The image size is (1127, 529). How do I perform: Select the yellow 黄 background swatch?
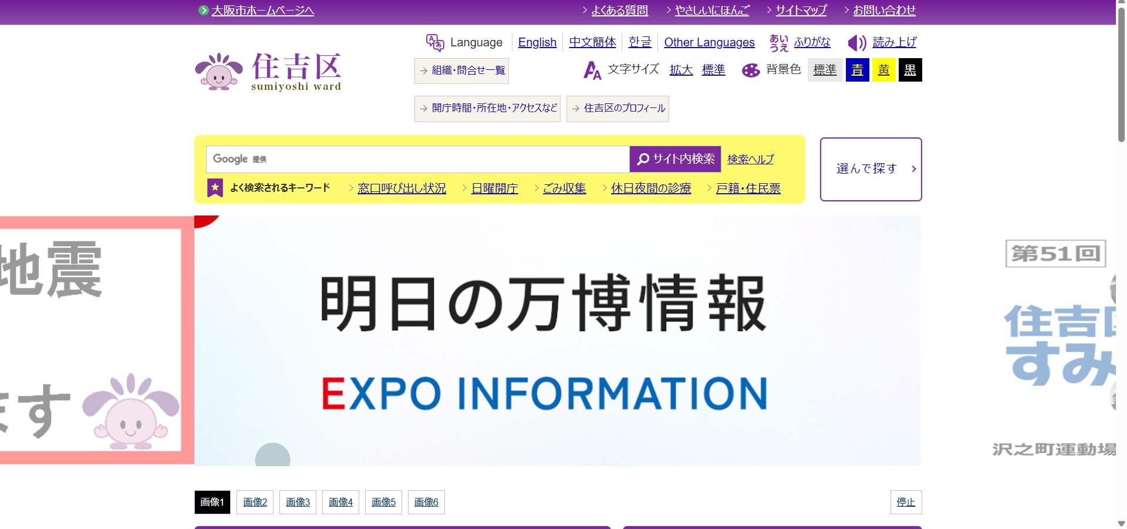click(x=883, y=70)
